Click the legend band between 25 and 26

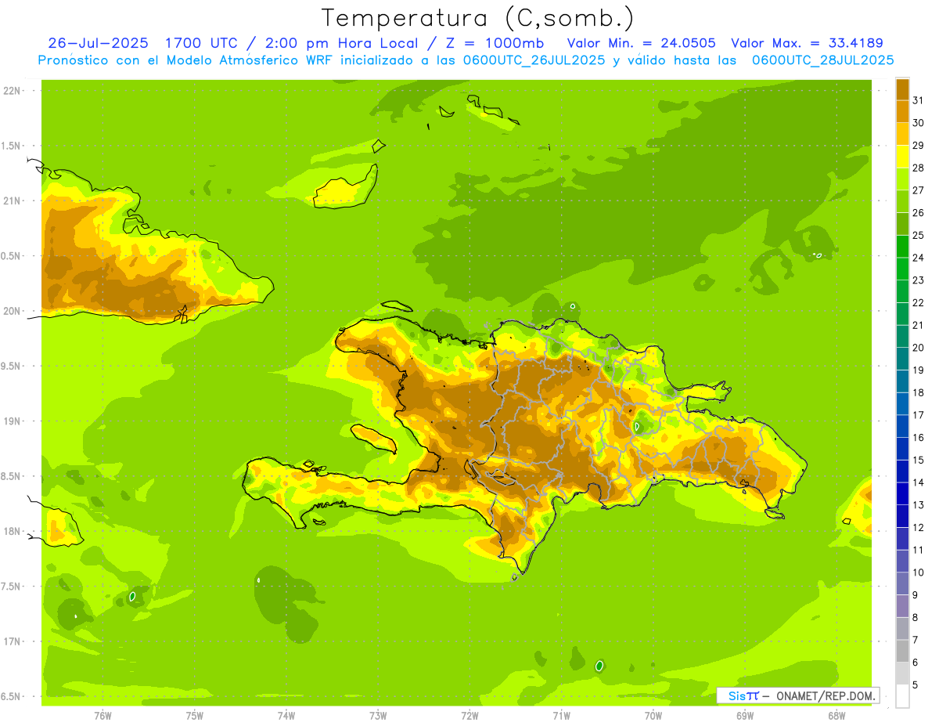click(x=902, y=224)
